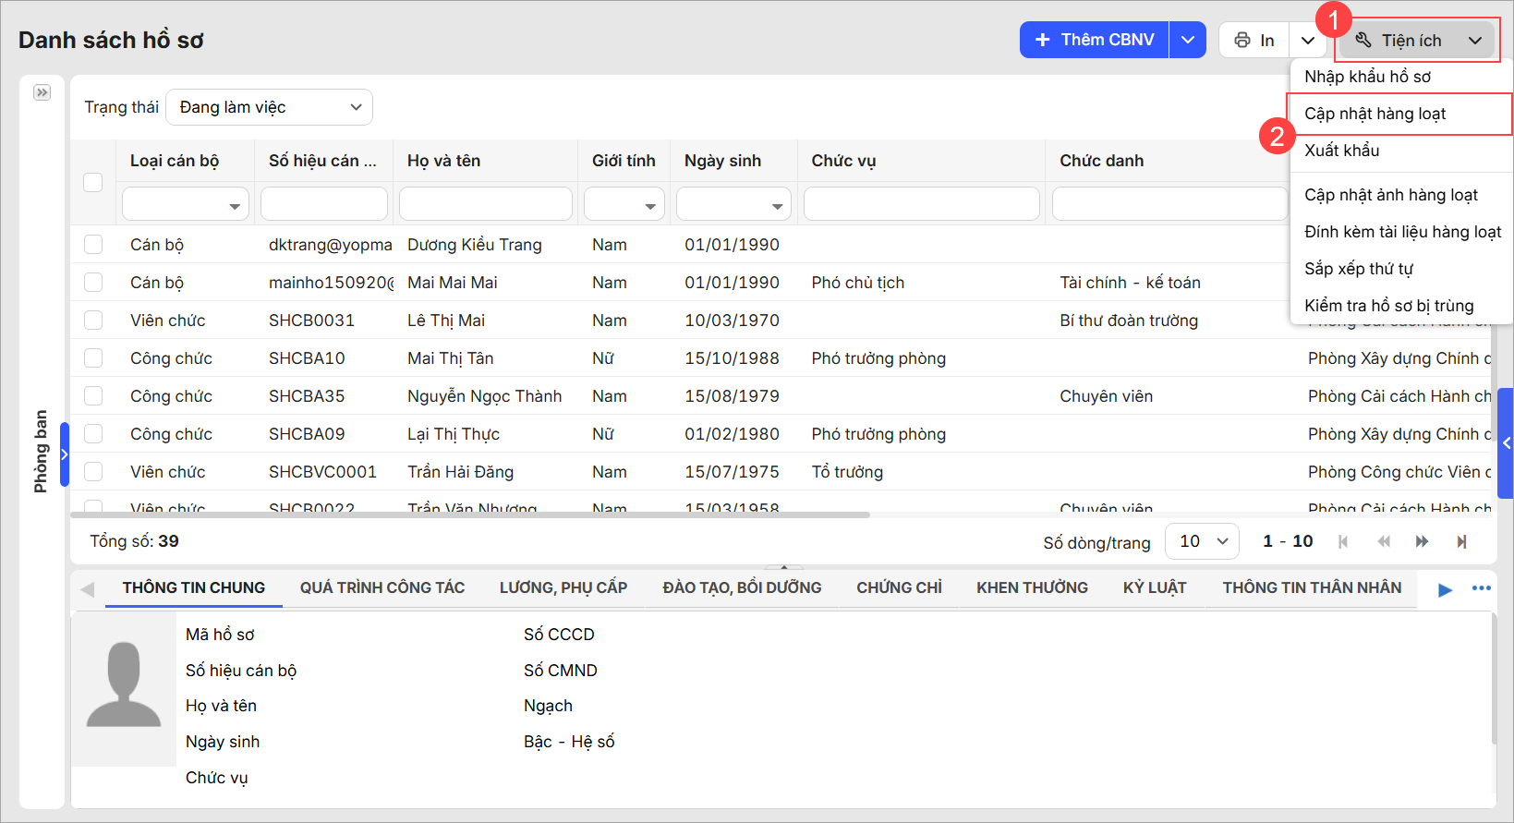Expand the arrow next to Thêm CBNV

tap(1188, 40)
